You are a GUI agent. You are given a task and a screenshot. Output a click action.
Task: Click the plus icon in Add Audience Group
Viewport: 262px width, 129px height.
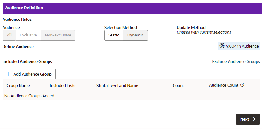tap(8, 74)
